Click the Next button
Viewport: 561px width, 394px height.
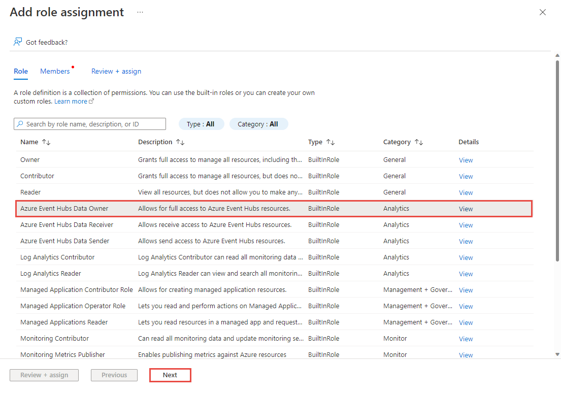pos(170,375)
